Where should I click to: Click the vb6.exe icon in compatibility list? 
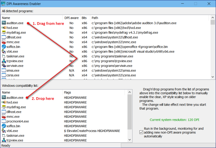[x=4, y=131]
